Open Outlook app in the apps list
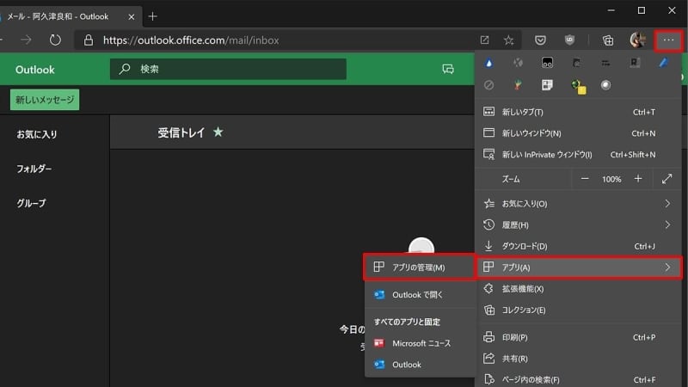 (x=420, y=365)
